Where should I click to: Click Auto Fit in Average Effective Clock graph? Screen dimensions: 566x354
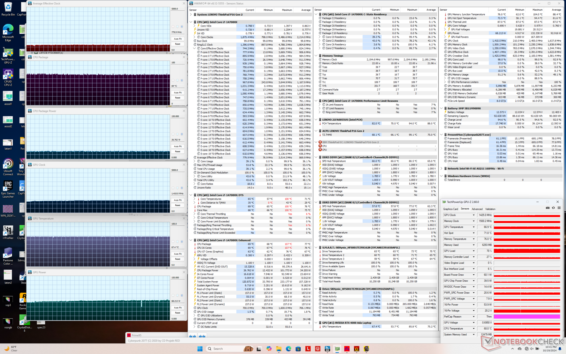coord(177,39)
